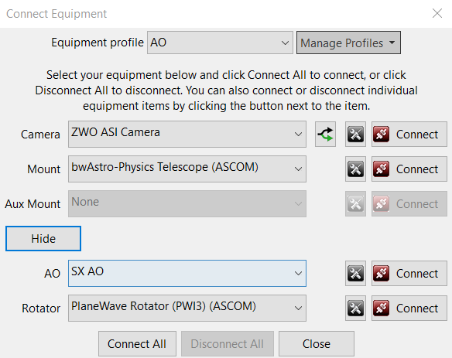452x358 pixels.
Task: Click the Close button at the bottom
Action: tap(317, 344)
